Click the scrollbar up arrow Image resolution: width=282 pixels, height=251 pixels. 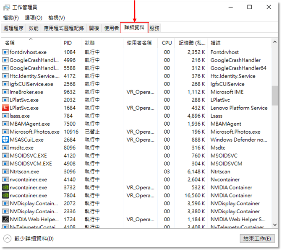click(275, 42)
